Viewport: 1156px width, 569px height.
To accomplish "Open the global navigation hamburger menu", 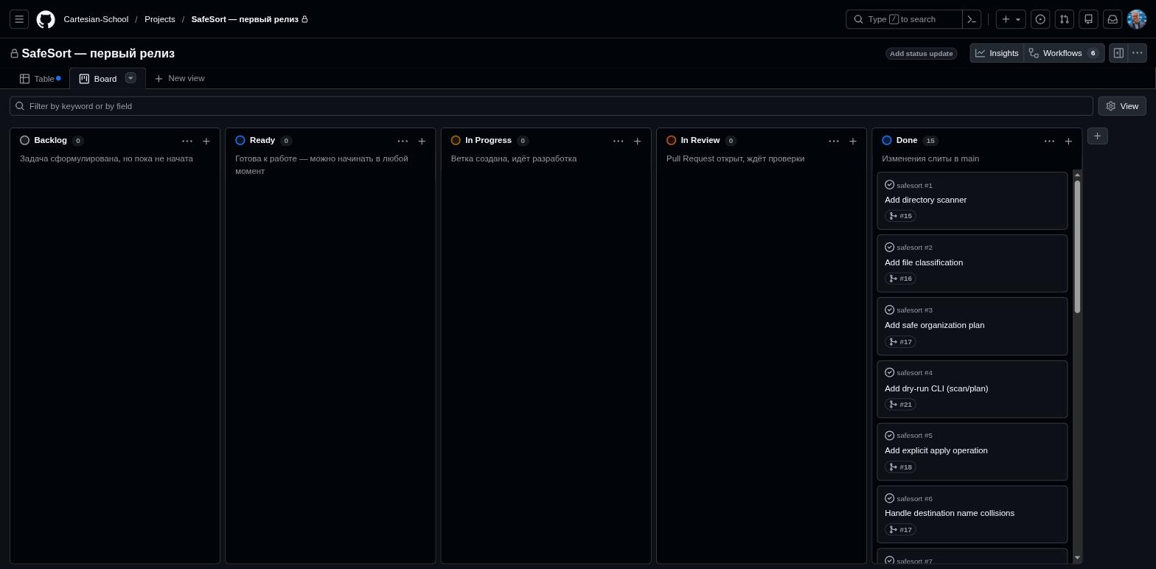I will point(19,19).
